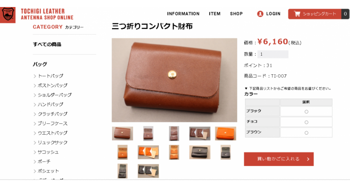The width and height of the screenshot is (350, 187).
Task: Expand the トートバッグ category chevron
Action: [x=35, y=76]
